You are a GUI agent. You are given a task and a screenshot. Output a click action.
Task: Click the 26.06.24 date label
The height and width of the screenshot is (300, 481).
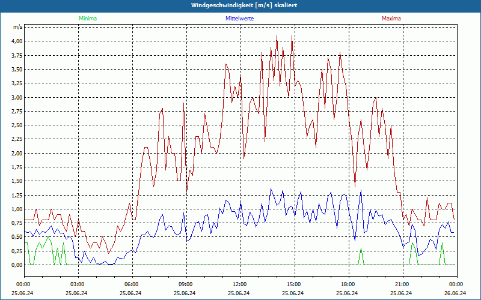(x=455, y=293)
